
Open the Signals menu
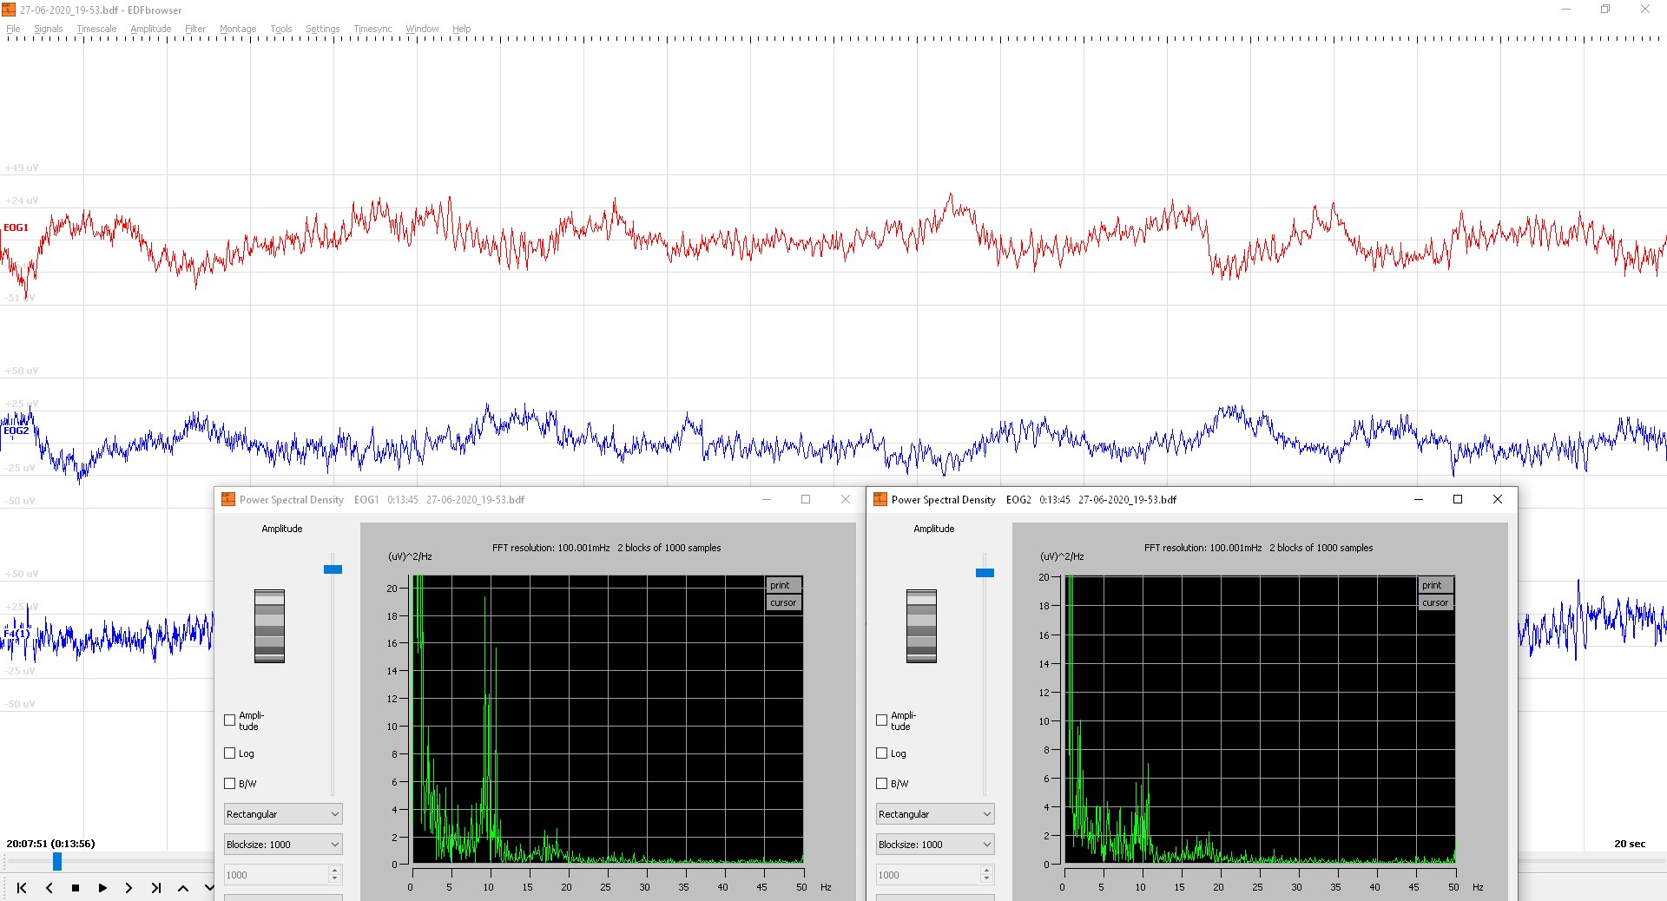click(49, 29)
